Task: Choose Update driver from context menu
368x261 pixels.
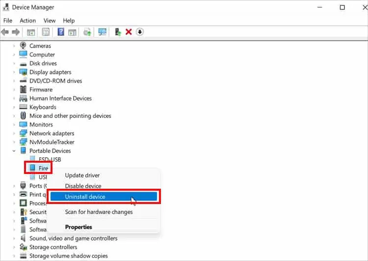Action: pyautogui.click(x=82, y=175)
